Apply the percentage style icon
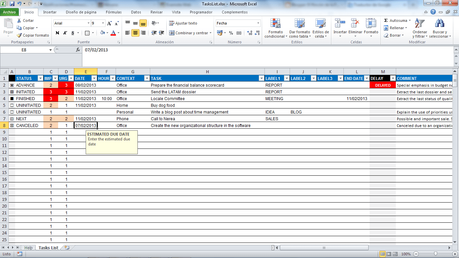The width and height of the screenshot is (459, 258). (x=231, y=34)
